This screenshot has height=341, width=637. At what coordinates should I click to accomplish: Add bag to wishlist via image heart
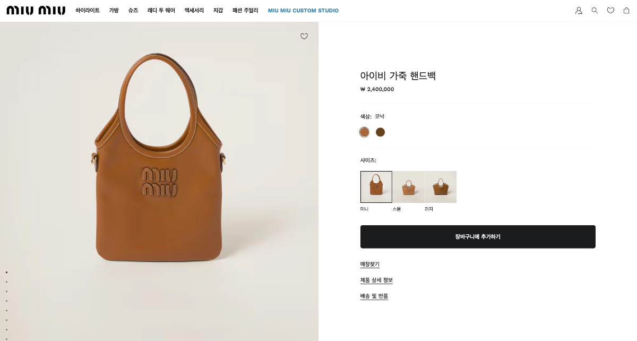[x=304, y=37]
